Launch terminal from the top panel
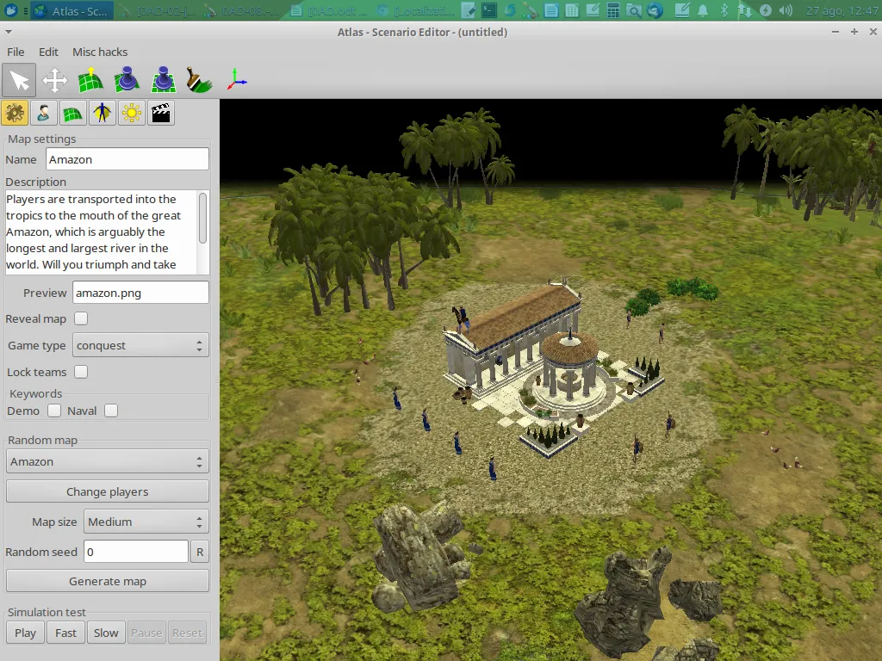The height and width of the screenshot is (661, 882). (489, 10)
